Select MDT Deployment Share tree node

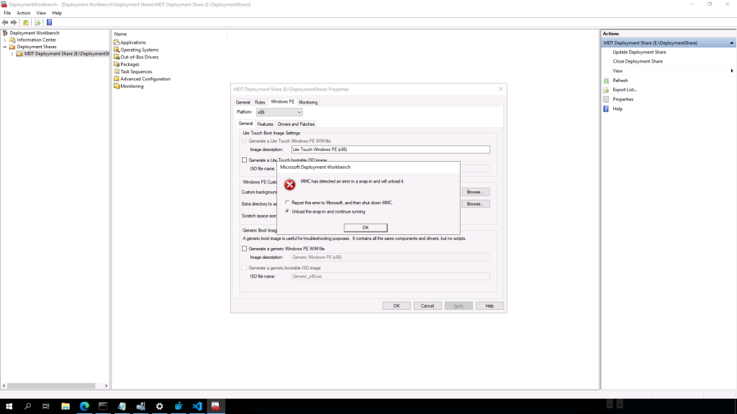coord(66,53)
